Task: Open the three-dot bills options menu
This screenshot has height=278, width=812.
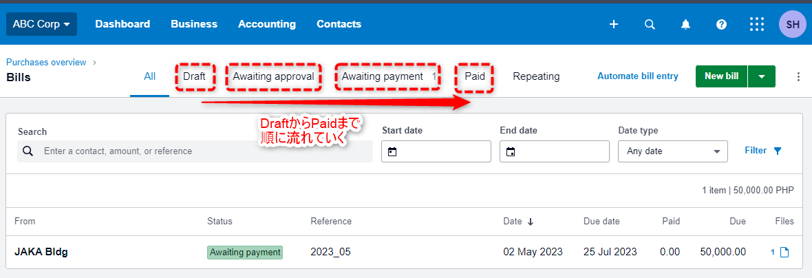Action: click(x=798, y=76)
